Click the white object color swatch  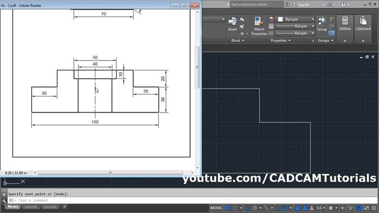click(x=280, y=20)
